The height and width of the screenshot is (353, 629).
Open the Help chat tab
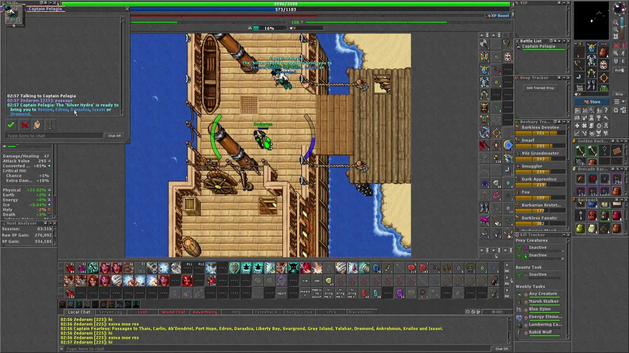tap(236, 312)
